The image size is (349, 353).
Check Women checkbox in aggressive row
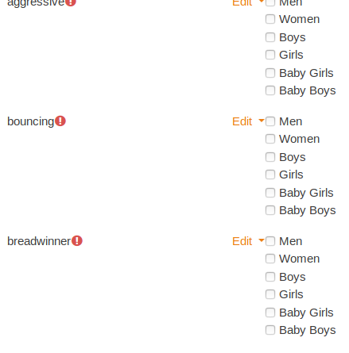pyautogui.click(x=270, y=19)
